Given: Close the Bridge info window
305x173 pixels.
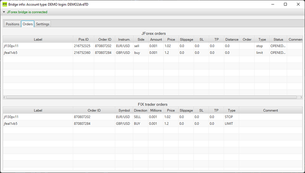Looking at the screenshot, I should pos(298,4).
